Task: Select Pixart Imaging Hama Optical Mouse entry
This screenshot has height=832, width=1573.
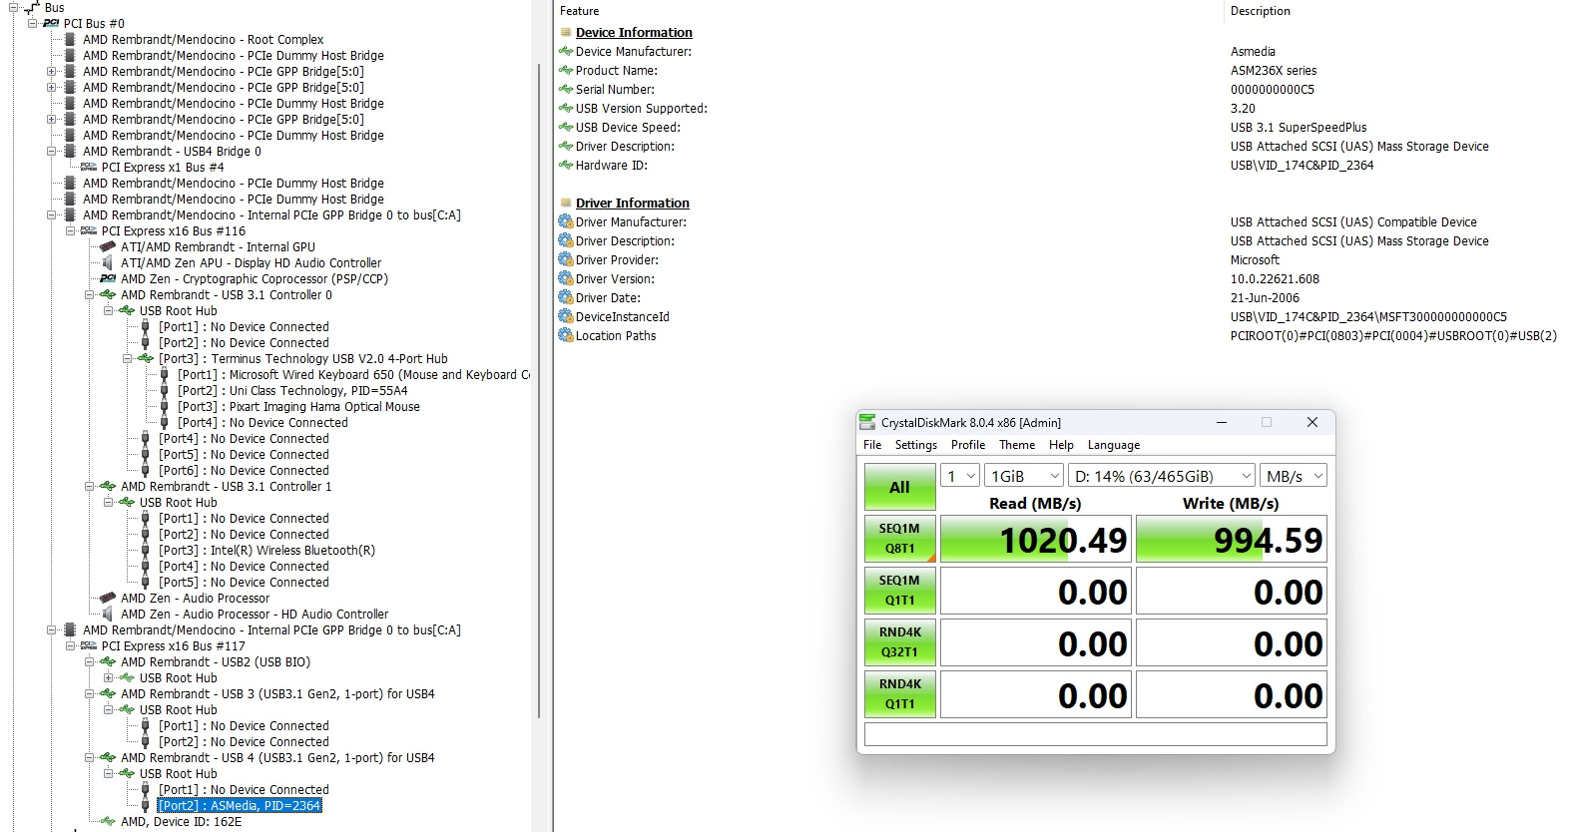Action: click(298, 407)
